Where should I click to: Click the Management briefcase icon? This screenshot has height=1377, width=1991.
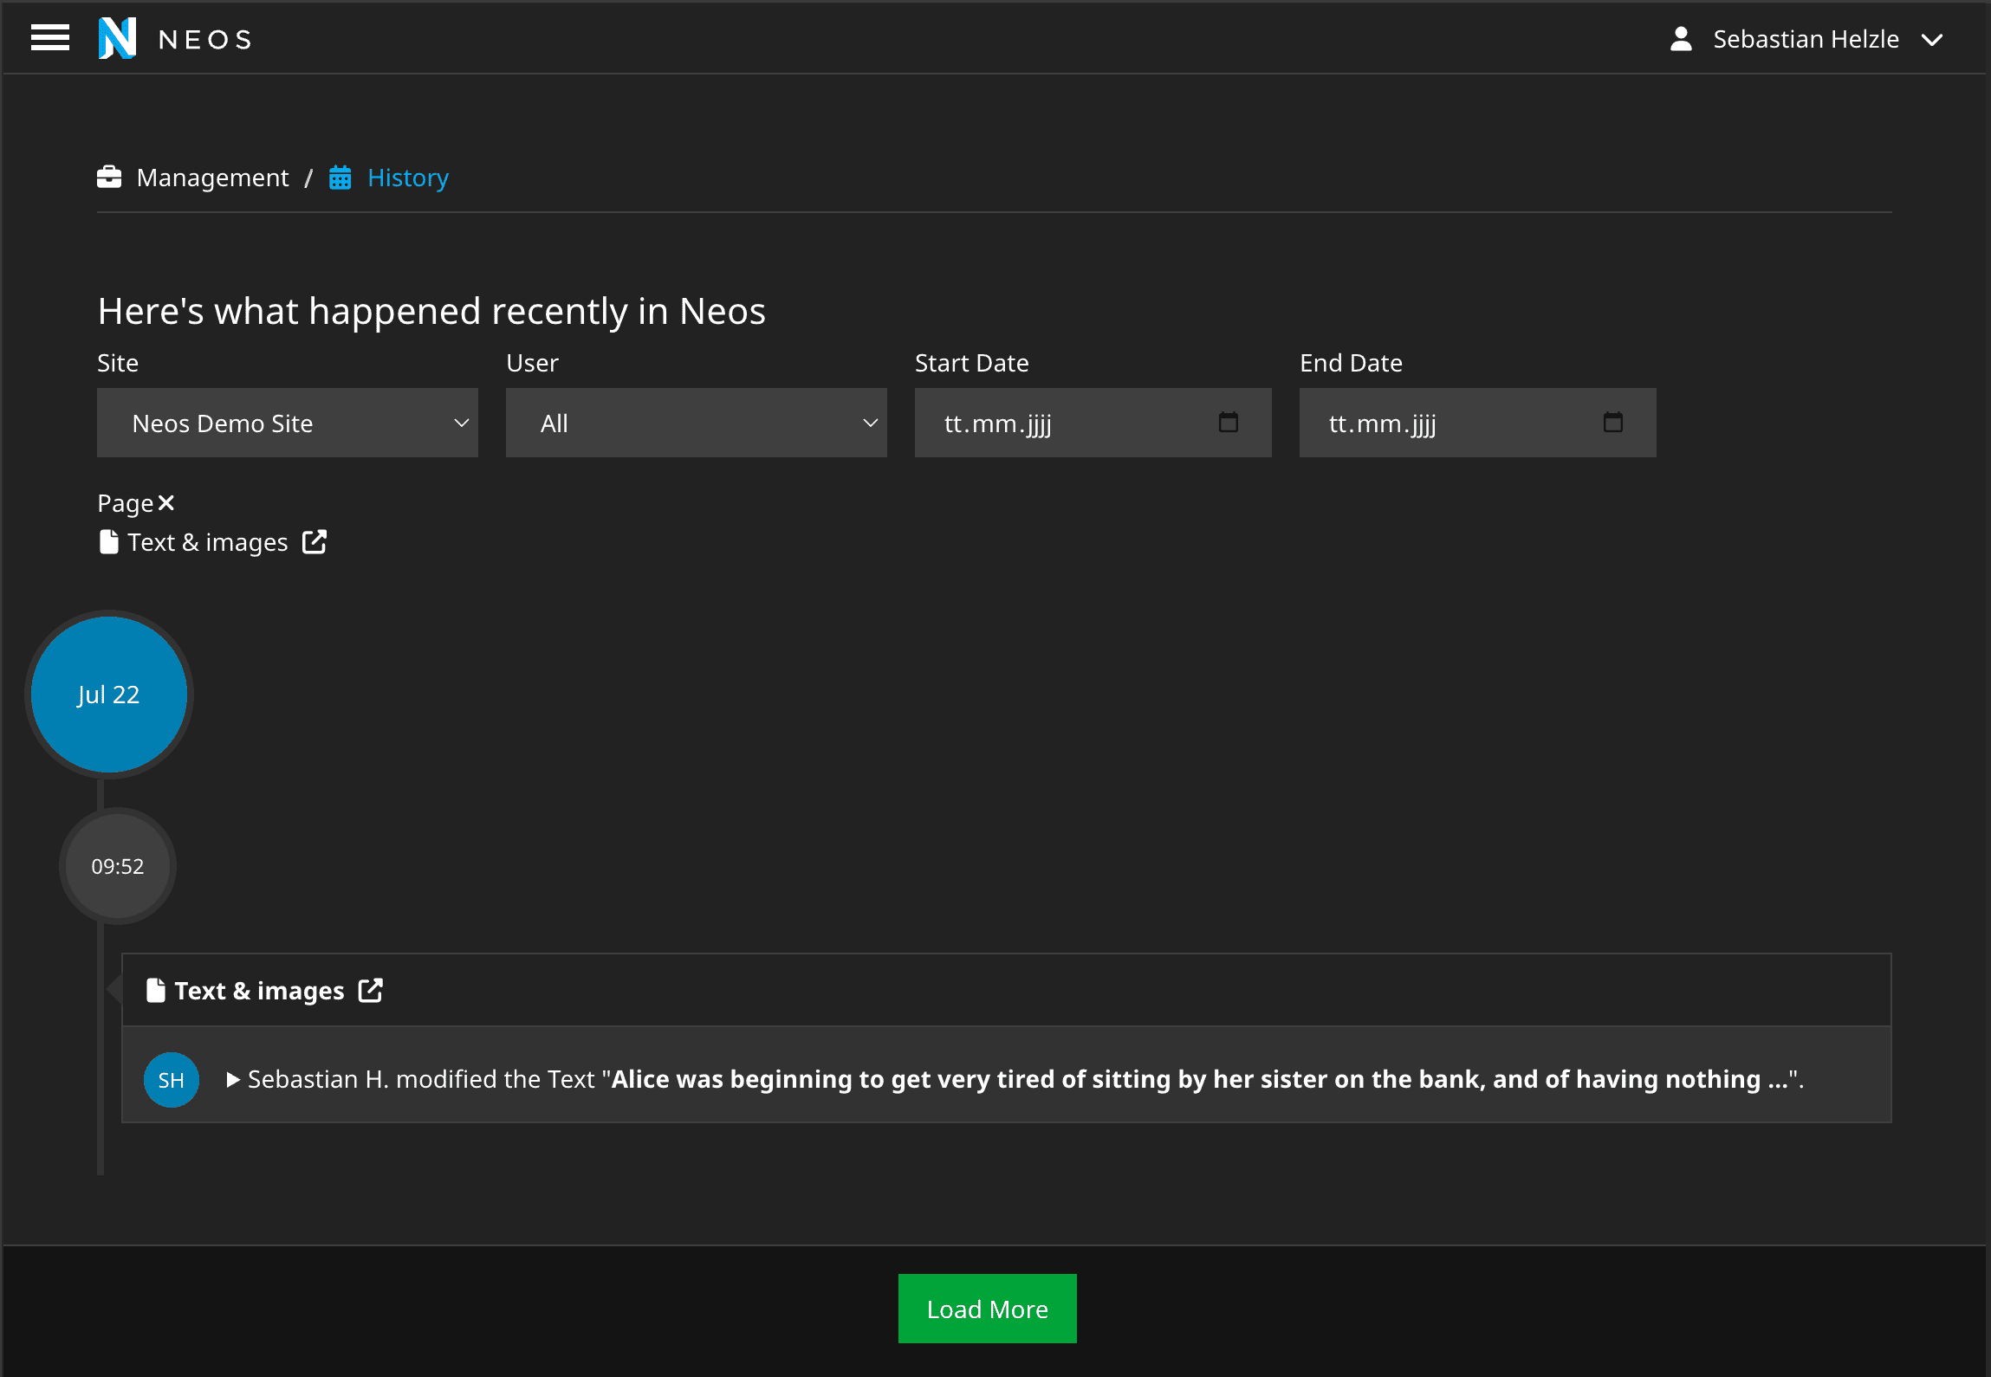[109, 177]
